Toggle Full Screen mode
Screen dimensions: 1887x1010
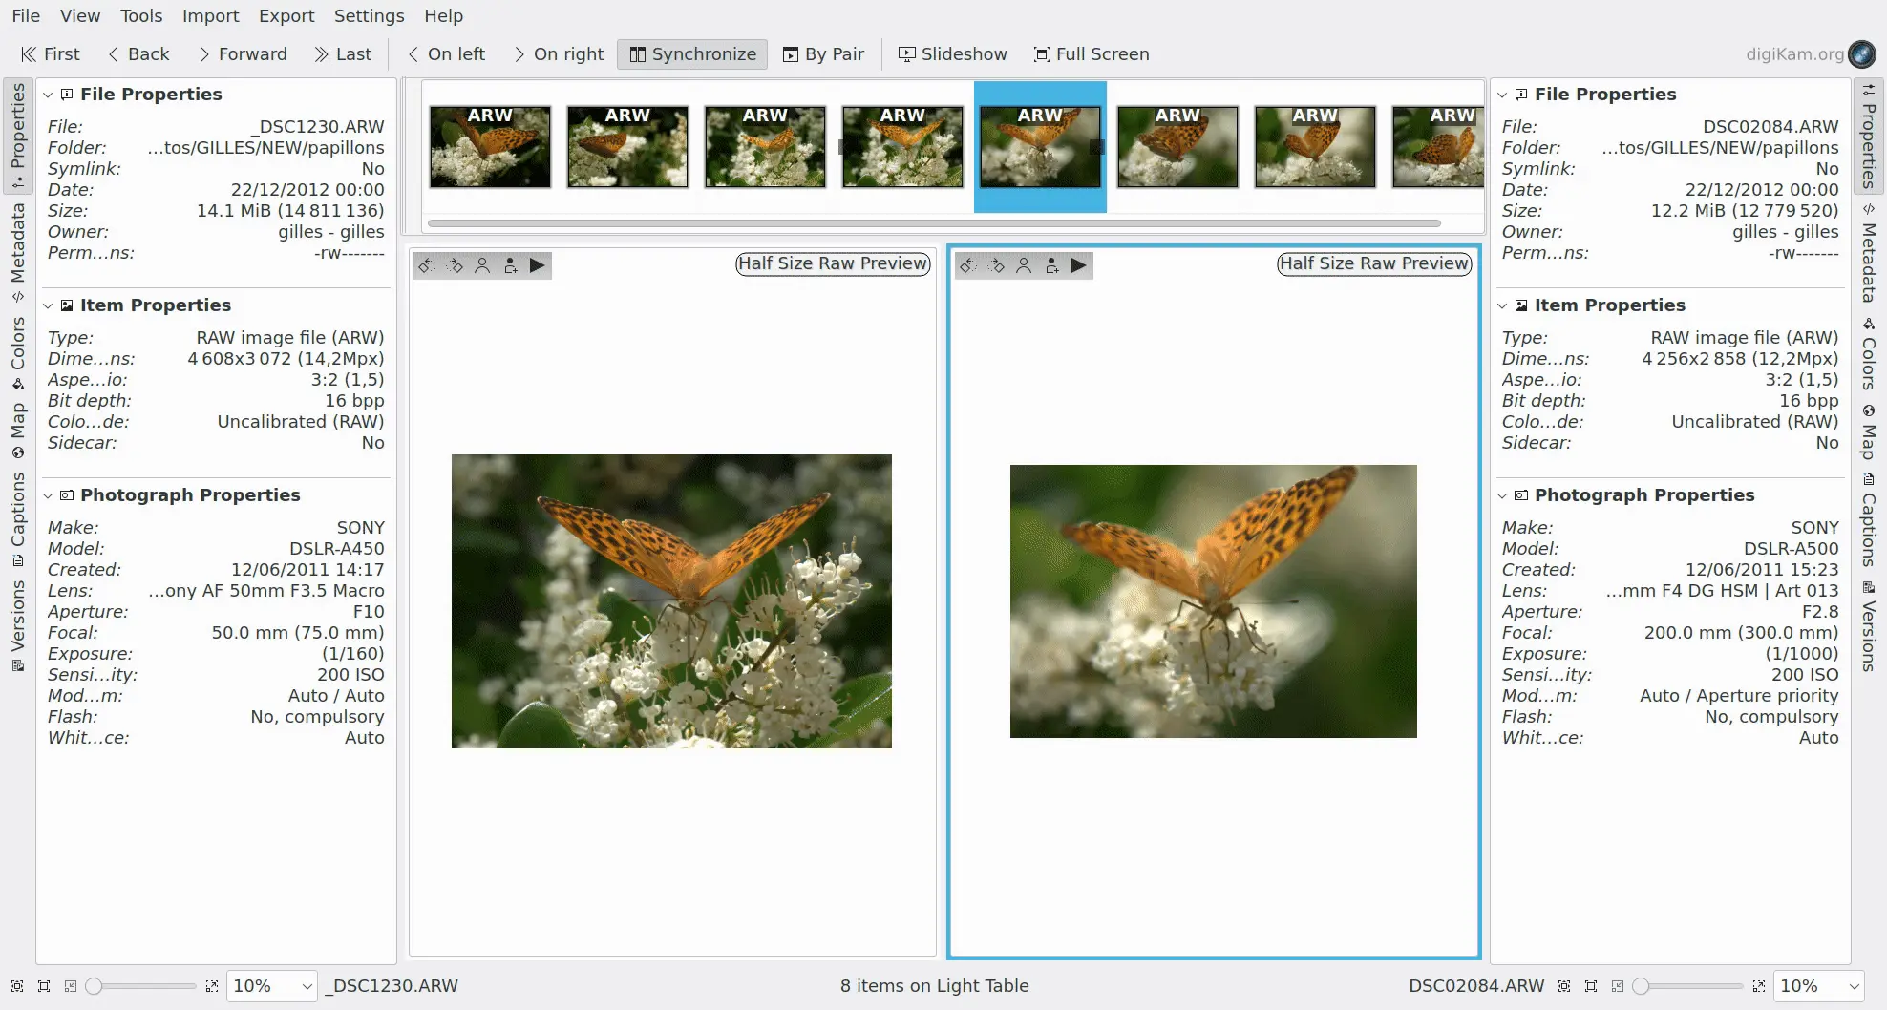[1092, 54]
